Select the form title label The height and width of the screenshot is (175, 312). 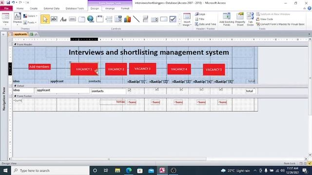click(149, 52)
